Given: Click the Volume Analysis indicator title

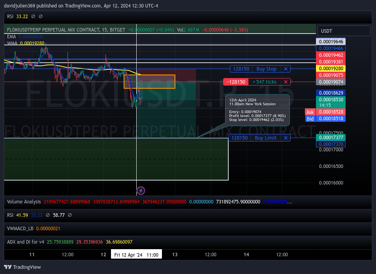Looking at the screenshot, I should [x=24, y=202].
